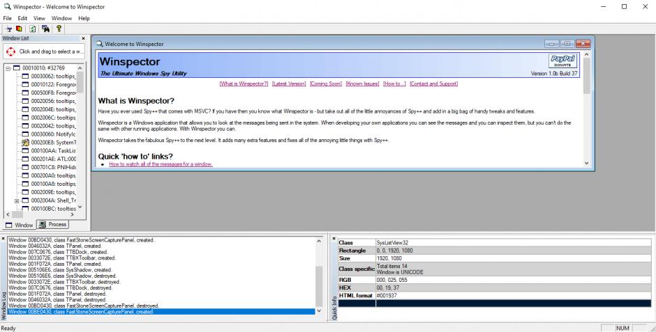Viewport: 656px width, 332px height.
Task: Follow the 'Contact and Support' link
Action: coord(434,84)
